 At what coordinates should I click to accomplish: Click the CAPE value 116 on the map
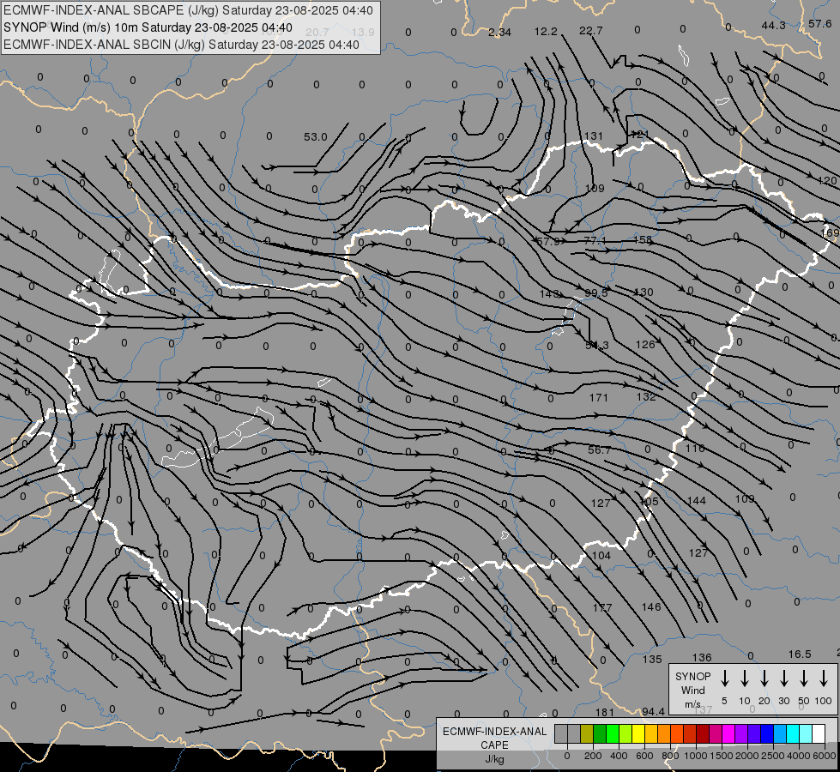coord(695,448)
